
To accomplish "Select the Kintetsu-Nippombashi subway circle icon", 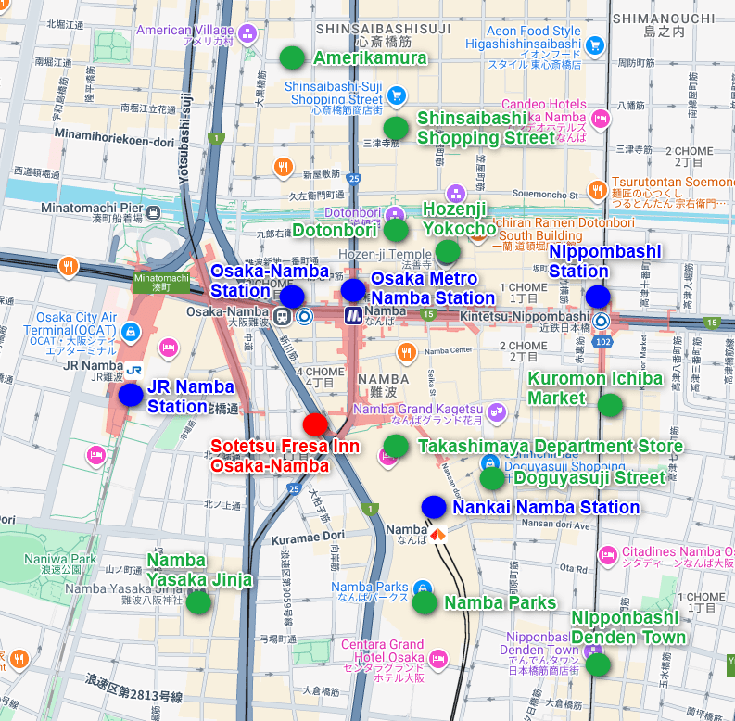I will (601, 322).
